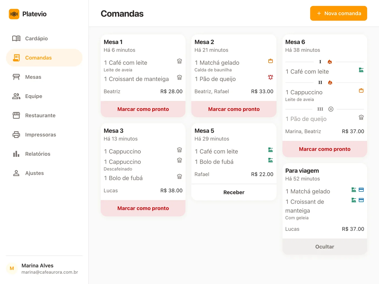The height and width of the screenshot is (284, 379).
Task: Click the Platevio logo icon
Action: tap(14, 14)
